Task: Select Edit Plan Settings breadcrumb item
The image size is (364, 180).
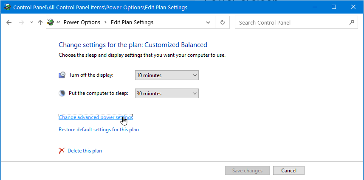Action: pyautogui.click(x=132, y=22)
